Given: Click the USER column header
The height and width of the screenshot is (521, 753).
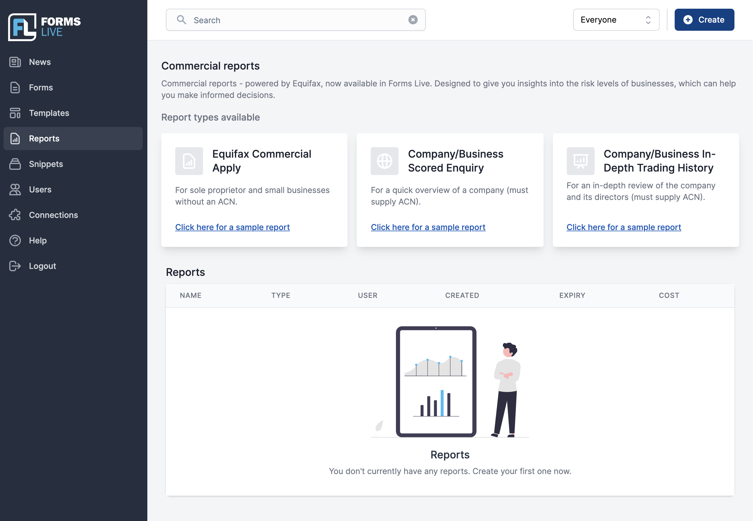Looking at the screenshot, I should pos(368,296).
